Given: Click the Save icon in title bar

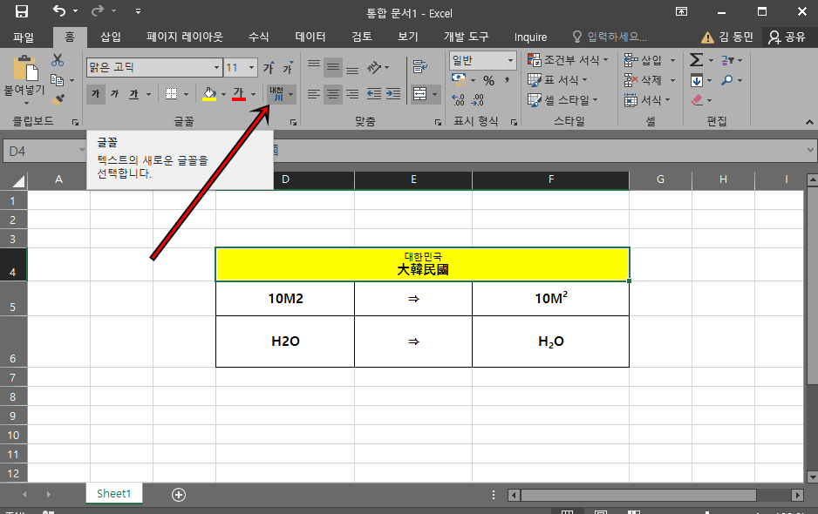Looking at the screenshot, I should point(22,11).
